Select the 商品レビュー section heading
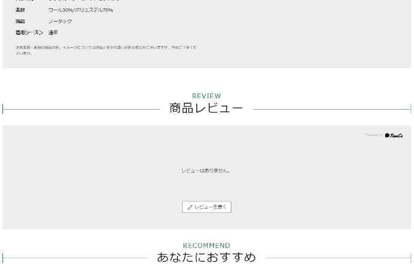 [x=206, y=108]
